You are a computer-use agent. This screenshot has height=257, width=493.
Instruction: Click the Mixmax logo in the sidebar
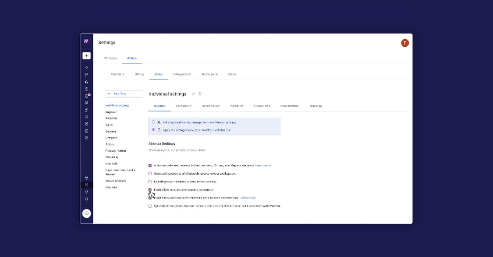pos(86,41)
